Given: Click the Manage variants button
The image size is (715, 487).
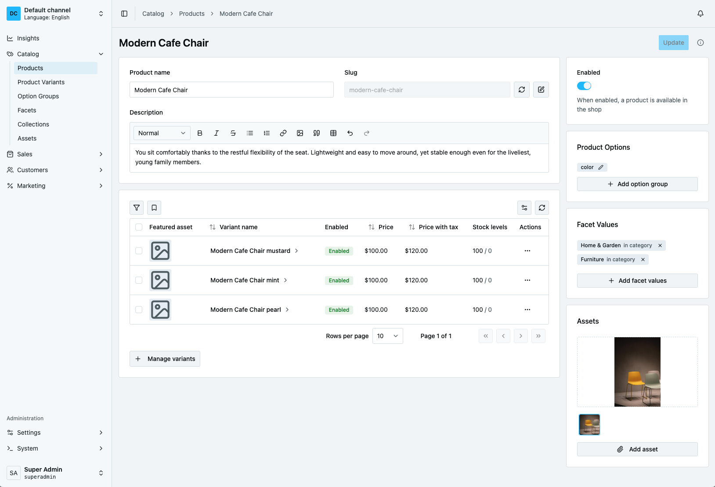Looking at the screenshot, I should (165, 359).
